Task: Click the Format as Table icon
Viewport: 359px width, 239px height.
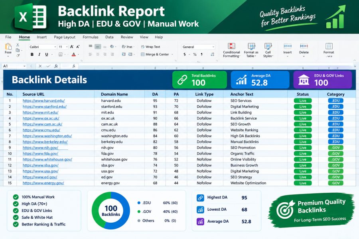Action: click(251, 46)
